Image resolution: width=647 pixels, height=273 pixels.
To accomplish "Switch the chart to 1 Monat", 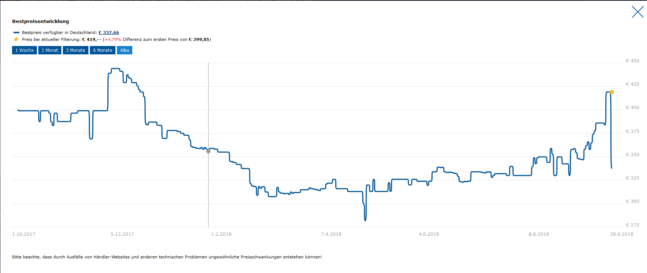I will (50, 50).
